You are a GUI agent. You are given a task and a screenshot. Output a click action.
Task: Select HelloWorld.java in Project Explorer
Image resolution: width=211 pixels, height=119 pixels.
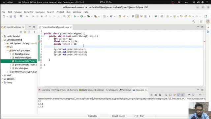point(23,58)
